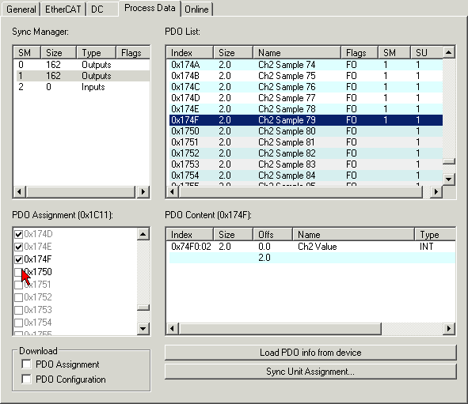Uncheck the 0x174F PDO assignment checkbox
468x404 pixels.
pos(18,259)
